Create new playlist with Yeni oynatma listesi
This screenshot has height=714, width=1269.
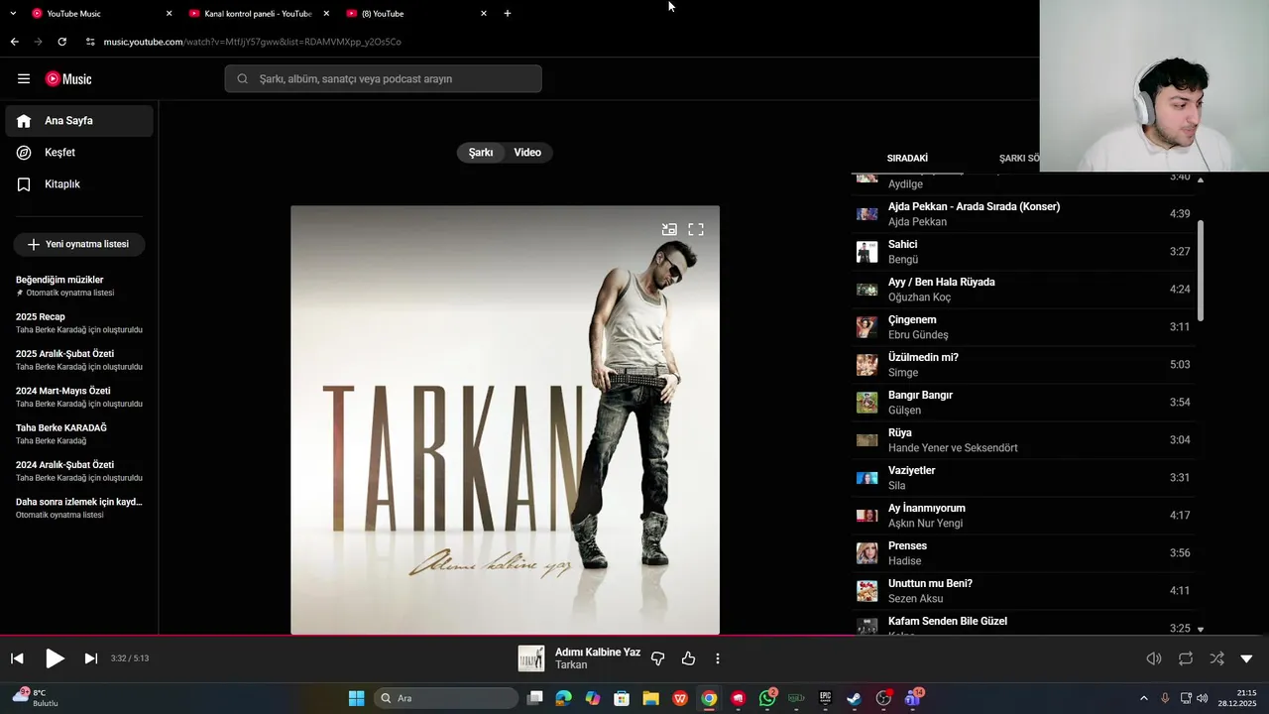pyautogui.click(x=79, y=244)
